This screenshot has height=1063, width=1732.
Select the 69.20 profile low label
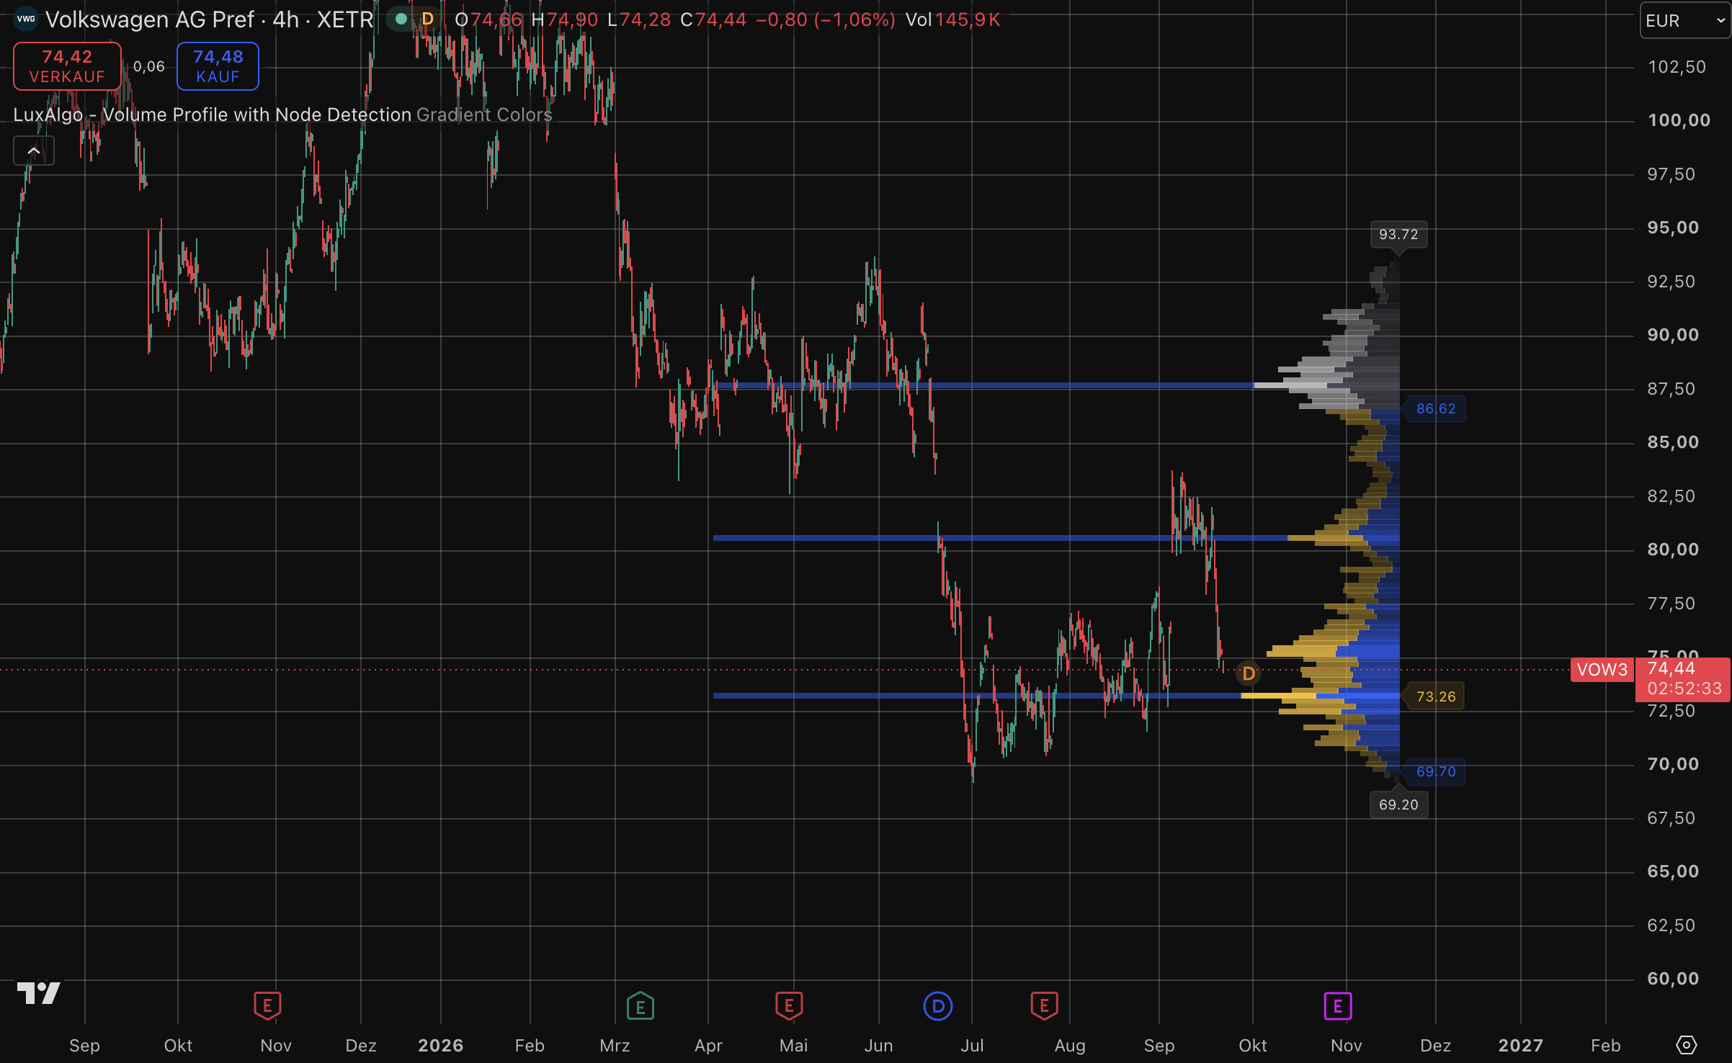(x=1398, y=804)
